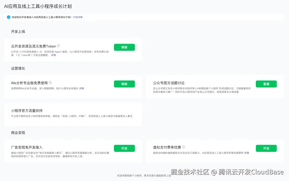Click 详情 in the 云开发 card description
Screen dimensions: 289x181
pos(53,55)
